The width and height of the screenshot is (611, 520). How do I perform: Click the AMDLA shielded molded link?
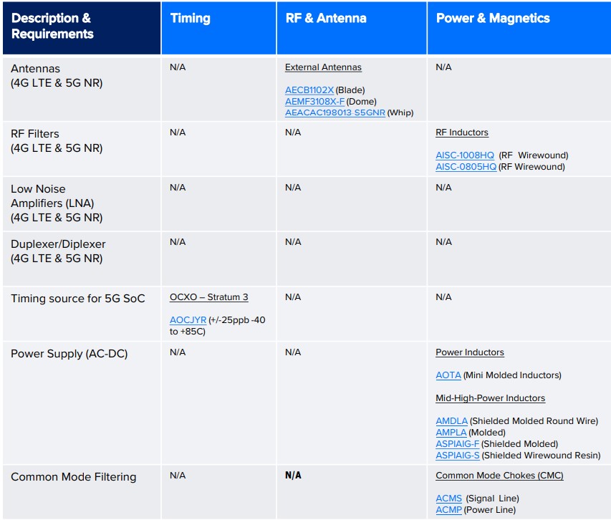(x=451, y=421)
